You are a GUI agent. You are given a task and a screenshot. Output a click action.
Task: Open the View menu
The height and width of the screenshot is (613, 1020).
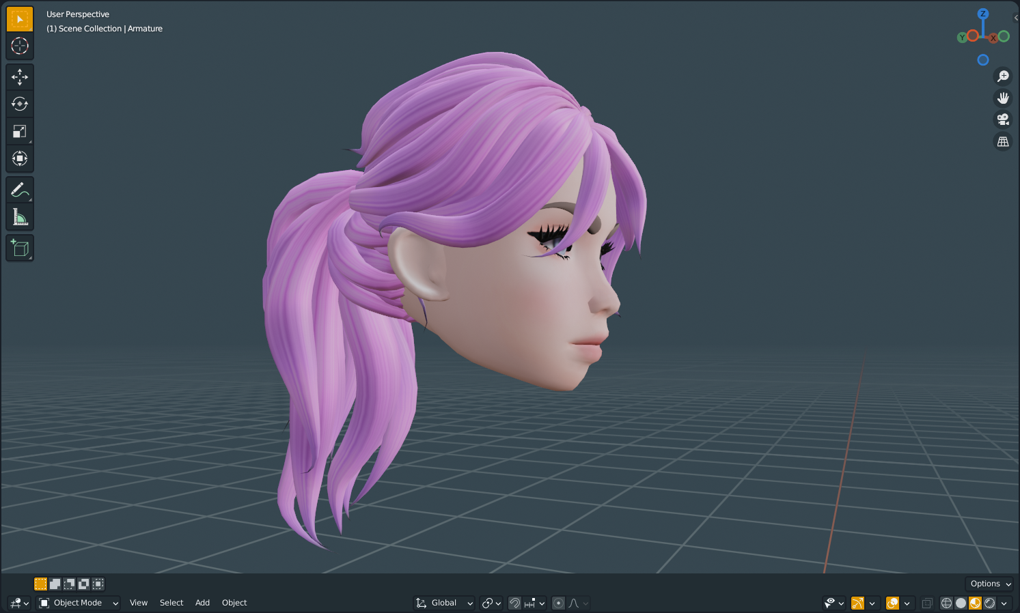[x=139, y=603]
